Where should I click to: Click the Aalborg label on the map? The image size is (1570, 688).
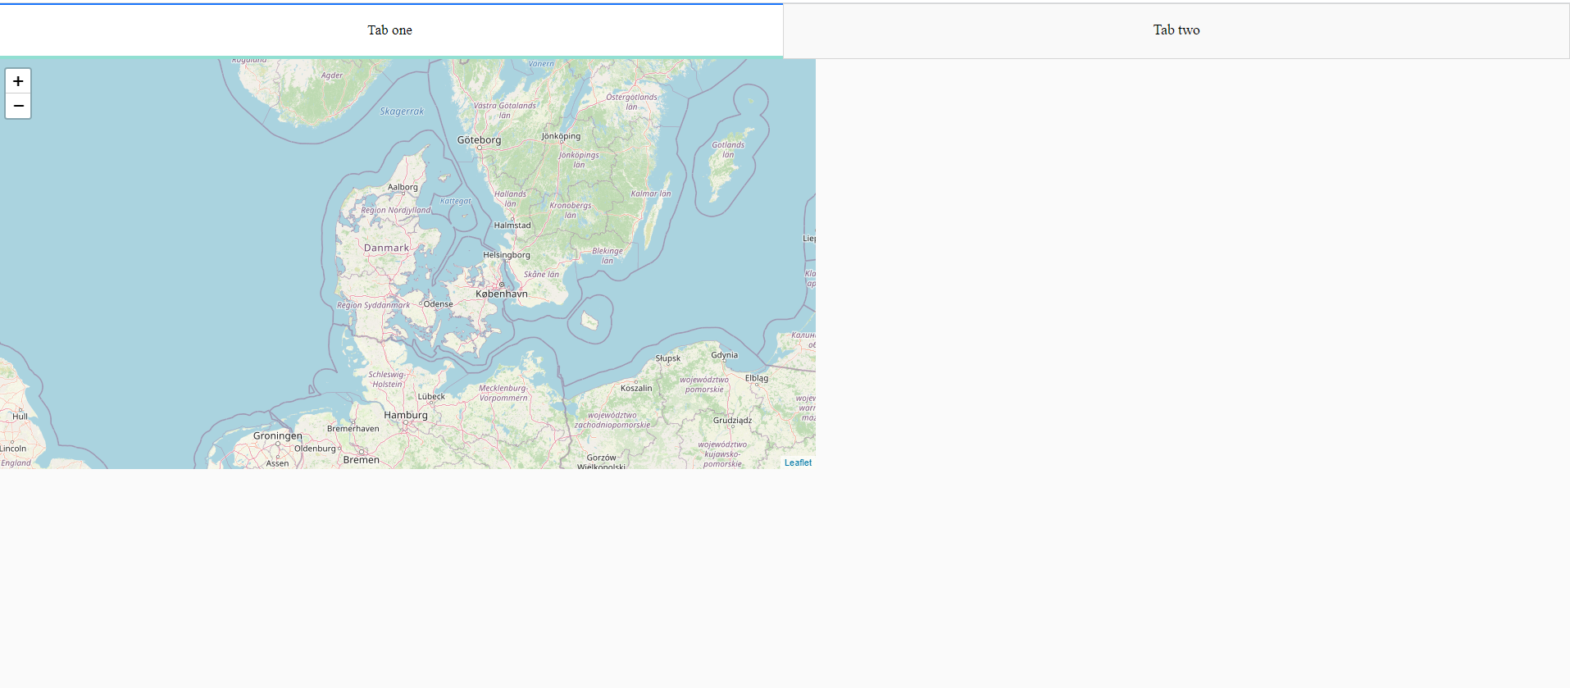pyautogui.click(x=403, y=187)
